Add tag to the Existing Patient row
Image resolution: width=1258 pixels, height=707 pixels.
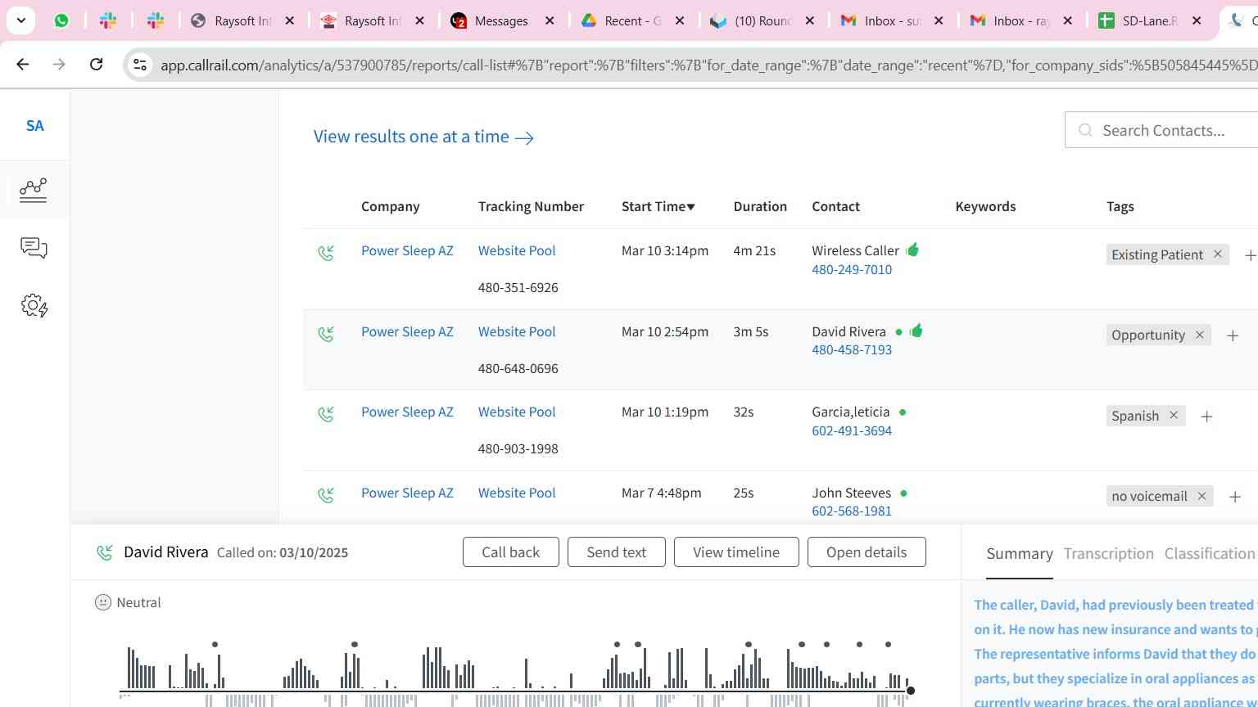tap(1251, 255)
